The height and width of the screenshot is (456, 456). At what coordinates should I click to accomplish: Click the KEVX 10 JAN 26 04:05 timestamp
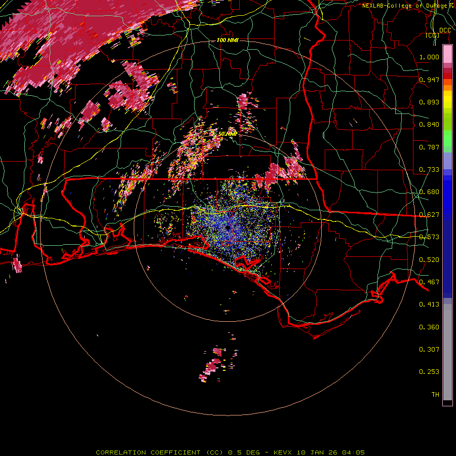point(319,452)
